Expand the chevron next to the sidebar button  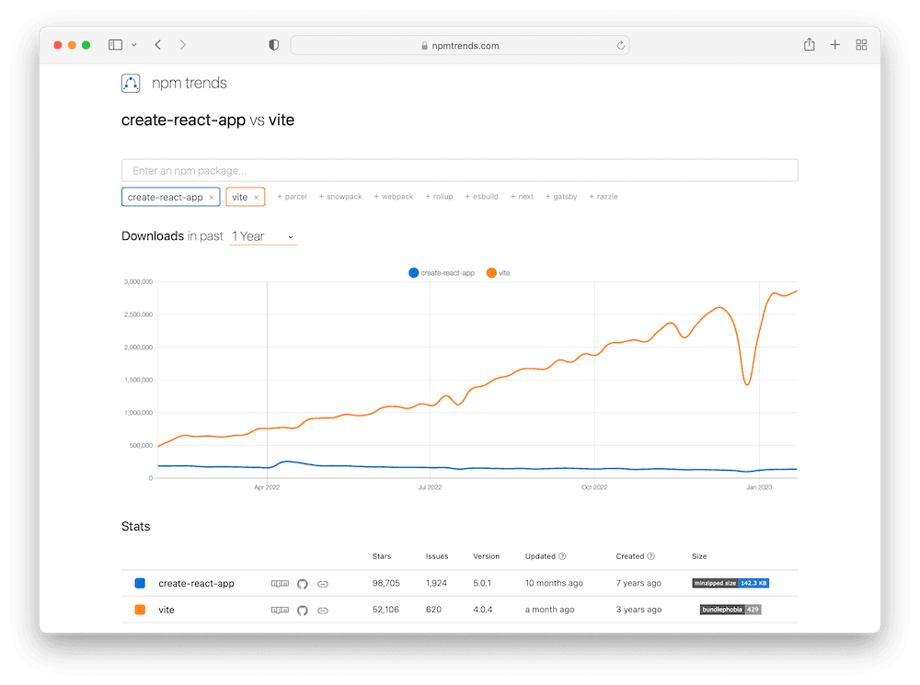(133, 44)
